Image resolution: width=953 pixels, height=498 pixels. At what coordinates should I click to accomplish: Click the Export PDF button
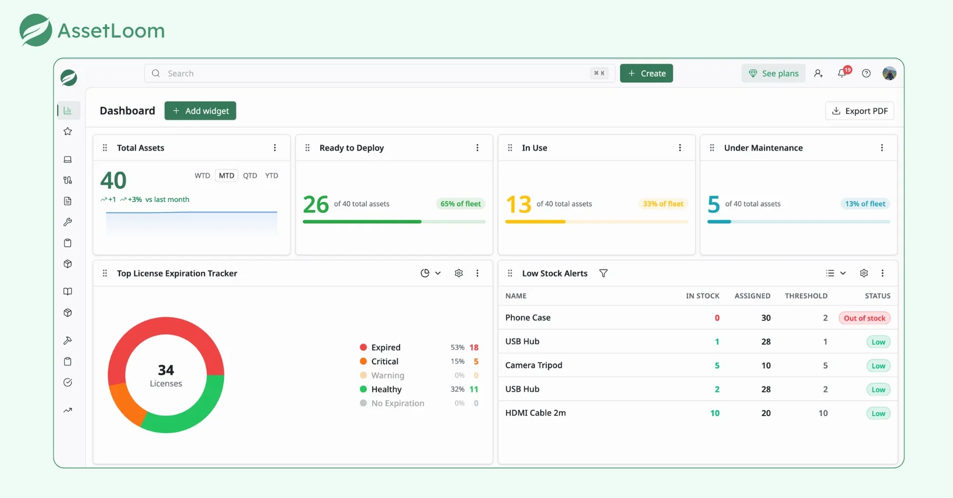click(x=860, y=111)
